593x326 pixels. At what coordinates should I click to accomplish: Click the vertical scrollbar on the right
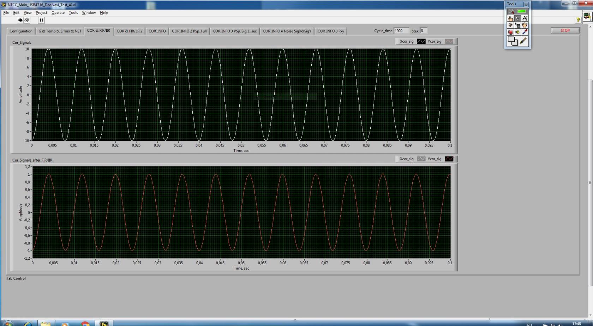(590, 183)
